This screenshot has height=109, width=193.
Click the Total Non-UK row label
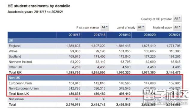point(19,94)
